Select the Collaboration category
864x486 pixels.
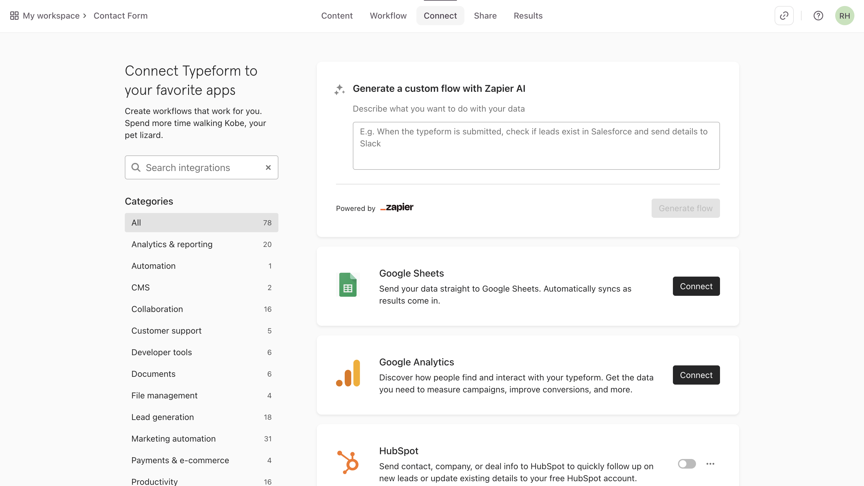pyautogui.click(x=201, y=309)
